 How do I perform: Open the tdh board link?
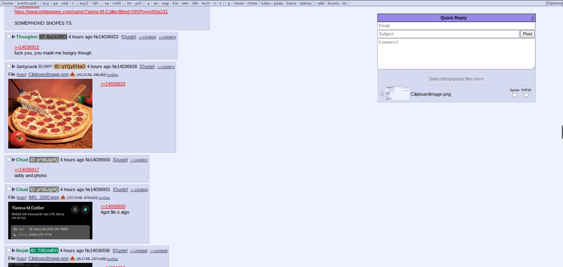point(96,3)
